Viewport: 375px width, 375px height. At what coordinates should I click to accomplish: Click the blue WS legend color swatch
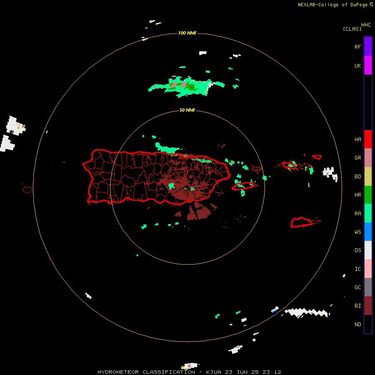point(368,232)
